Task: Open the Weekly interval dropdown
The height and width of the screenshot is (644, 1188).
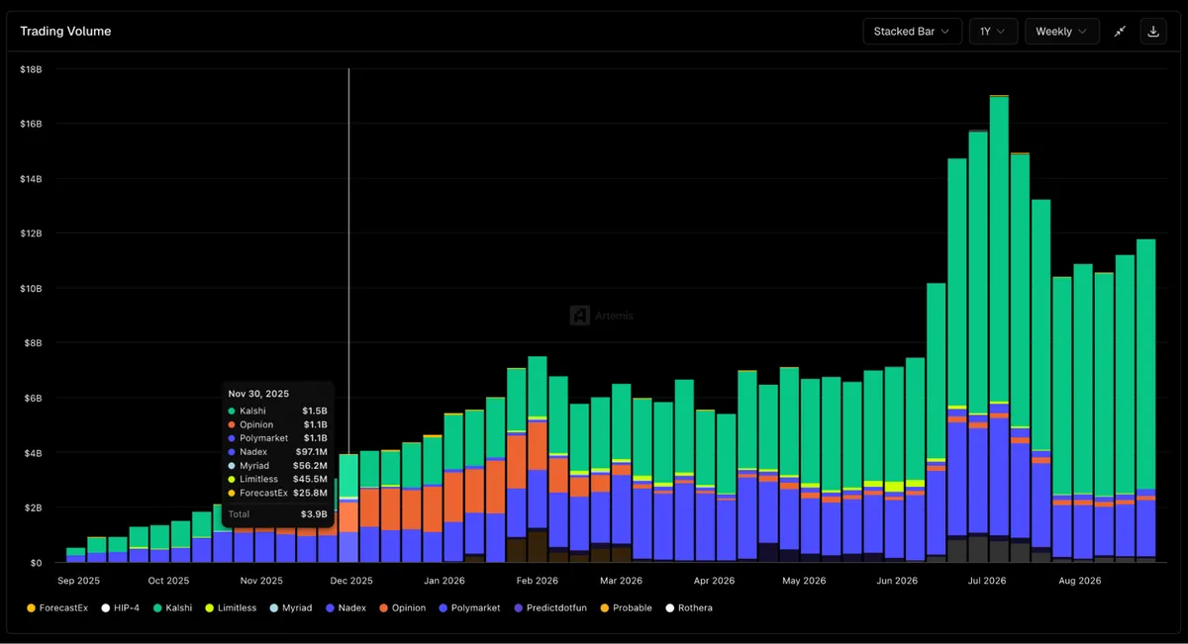Action: (1062, 32)
